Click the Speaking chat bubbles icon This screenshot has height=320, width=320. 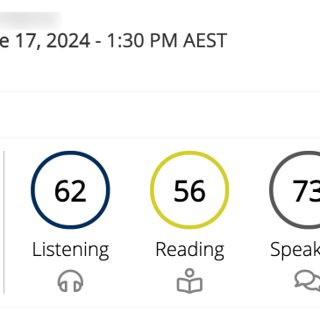[307, 281]
